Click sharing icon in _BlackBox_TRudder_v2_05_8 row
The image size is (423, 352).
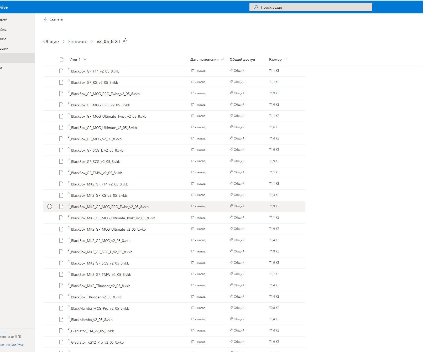[231, 296]
